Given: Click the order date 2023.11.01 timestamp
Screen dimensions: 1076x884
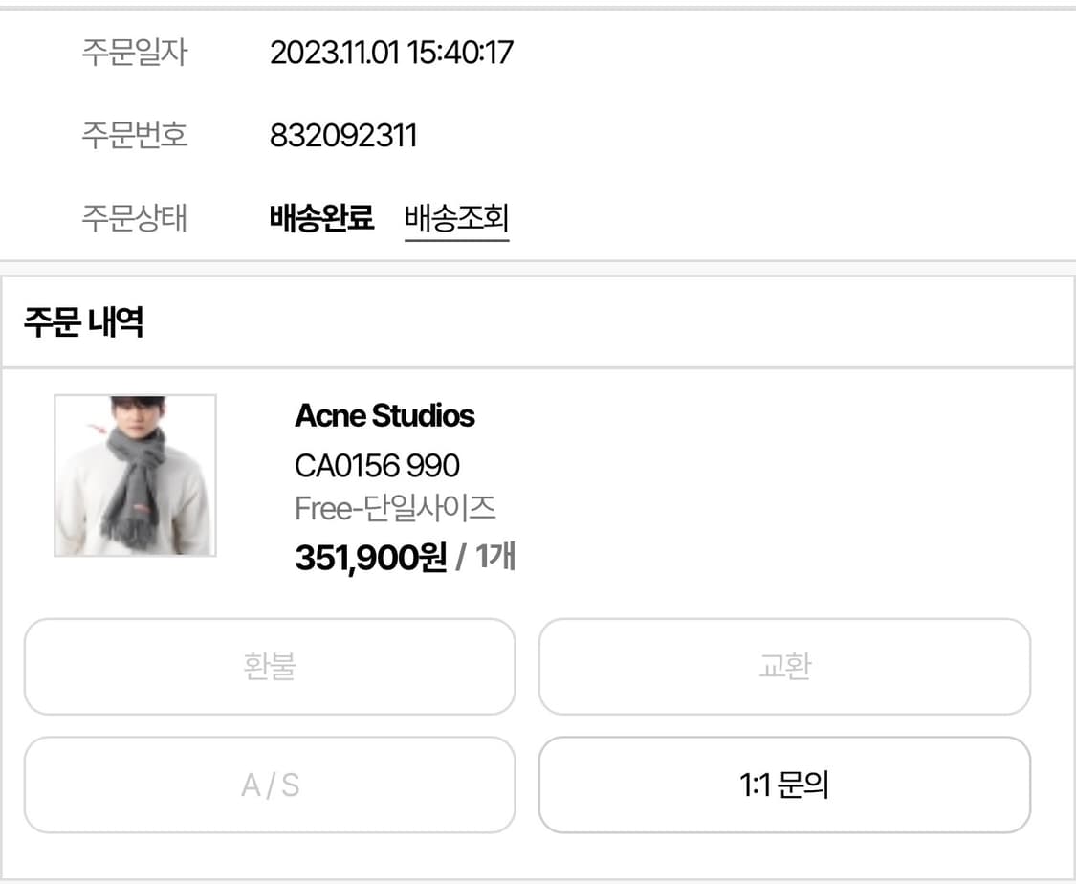Looking at the screenshot, I should pyautogui.click(x=393, y=54).
